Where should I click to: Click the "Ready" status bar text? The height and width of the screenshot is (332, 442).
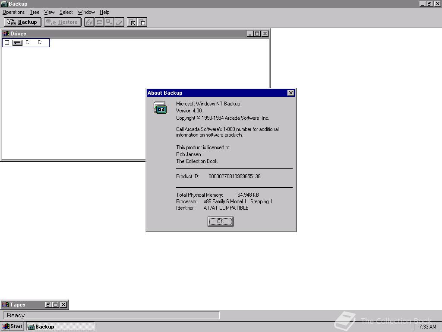[x=16, y=315]
